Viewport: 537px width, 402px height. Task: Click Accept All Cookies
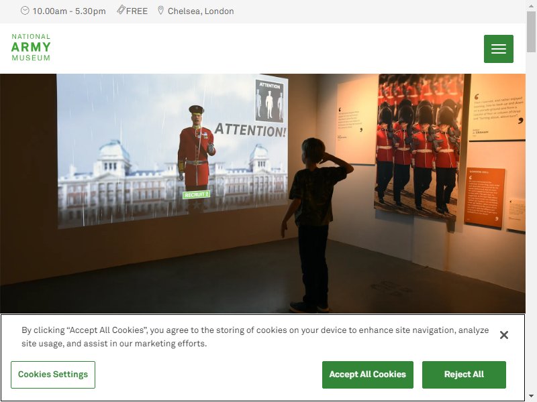pyautogui.click(x=367, y=375)
